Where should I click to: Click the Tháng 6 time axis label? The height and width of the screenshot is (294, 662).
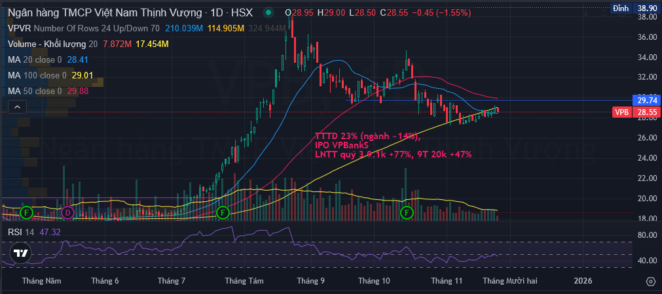(105, 280)
